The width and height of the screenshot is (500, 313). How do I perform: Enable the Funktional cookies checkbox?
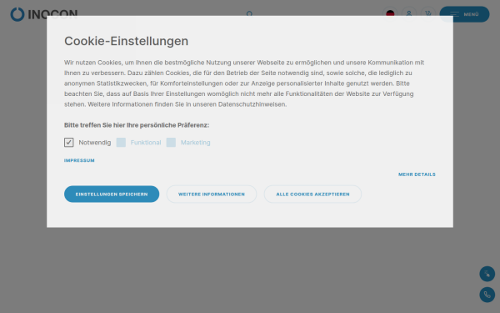(x=121, y=143)
